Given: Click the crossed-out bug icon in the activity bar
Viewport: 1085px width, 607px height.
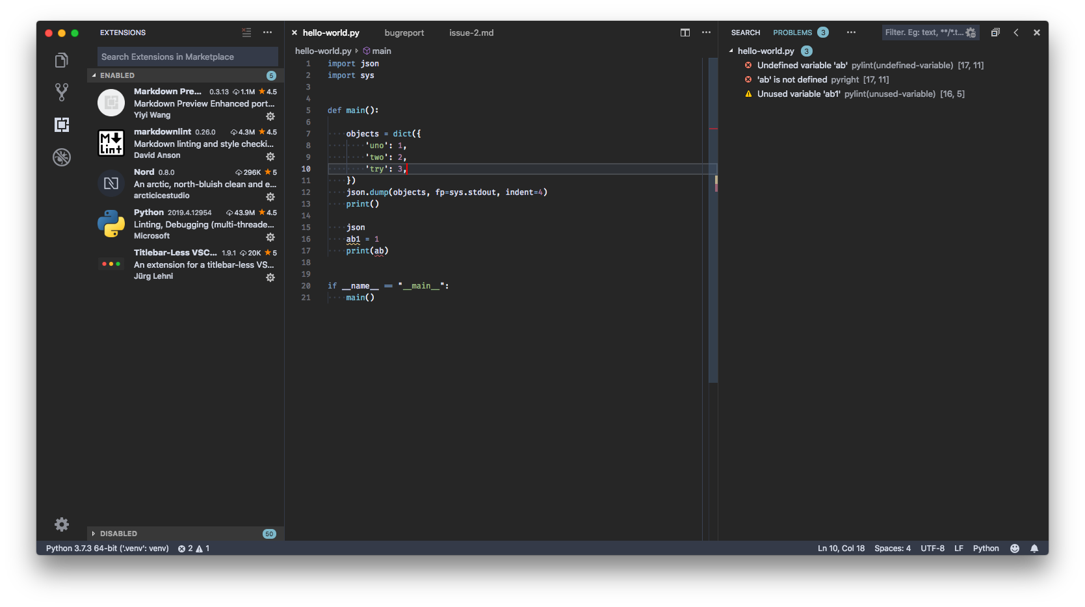Looking at the screenshot, I should (x=61, y=157).
